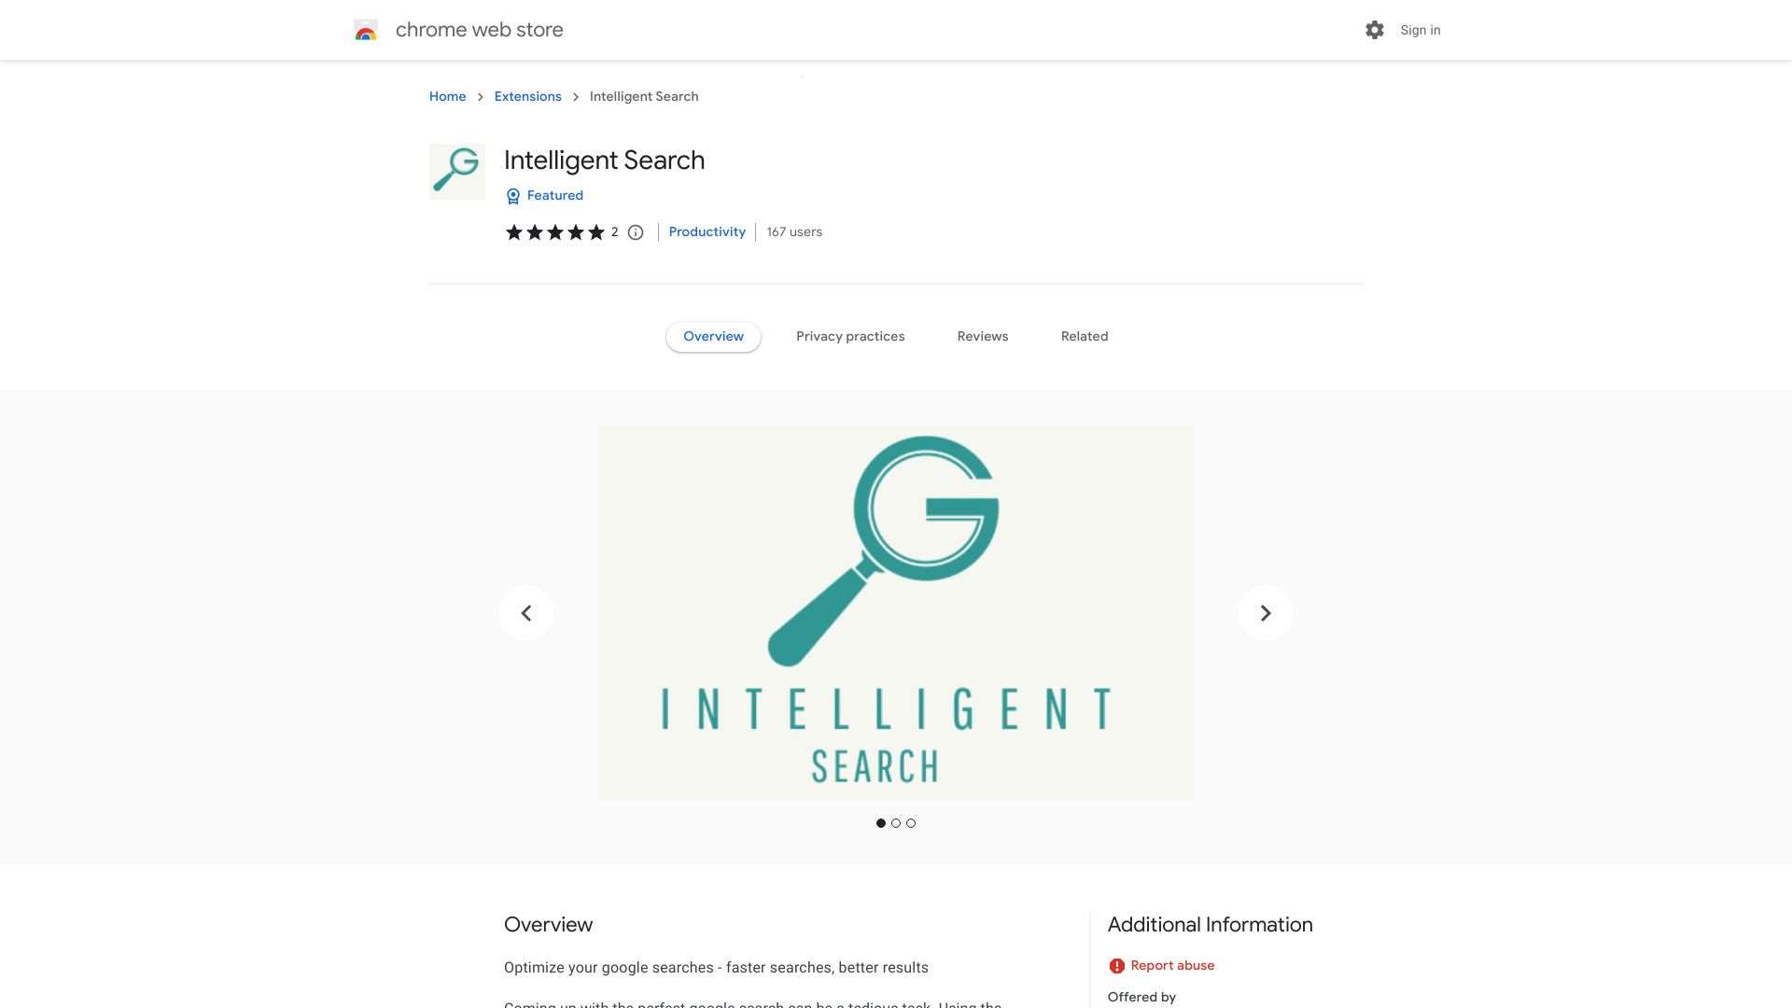Click the left carousel arrow
The image size is (1792, 1008).
pos(525,612)
